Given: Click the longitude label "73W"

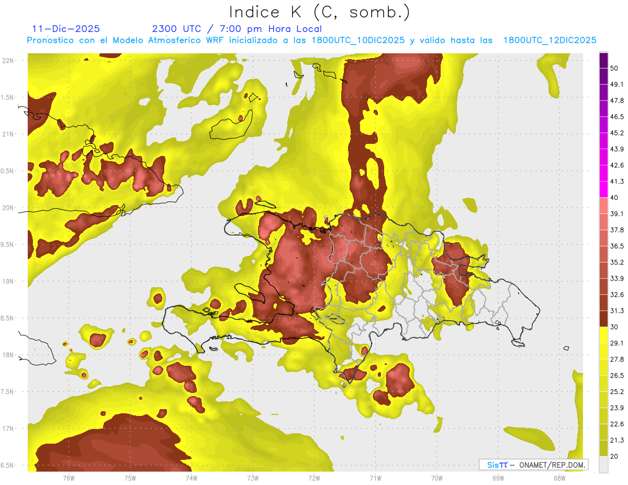Looking at the screenshot, I should click(253, 478).
